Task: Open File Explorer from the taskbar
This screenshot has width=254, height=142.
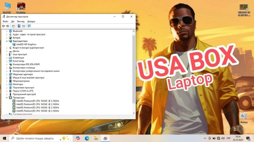Action: coord(96,138)
